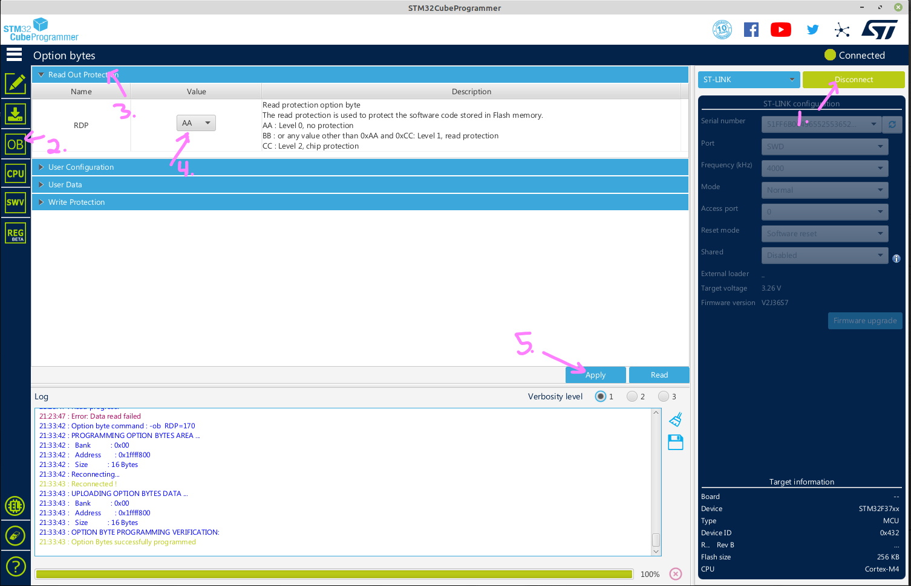Click firmware version text 'V2J36S7'
The height and width of the screenshot is (586, 911).
pyautogui.click(x=775, y=303)
